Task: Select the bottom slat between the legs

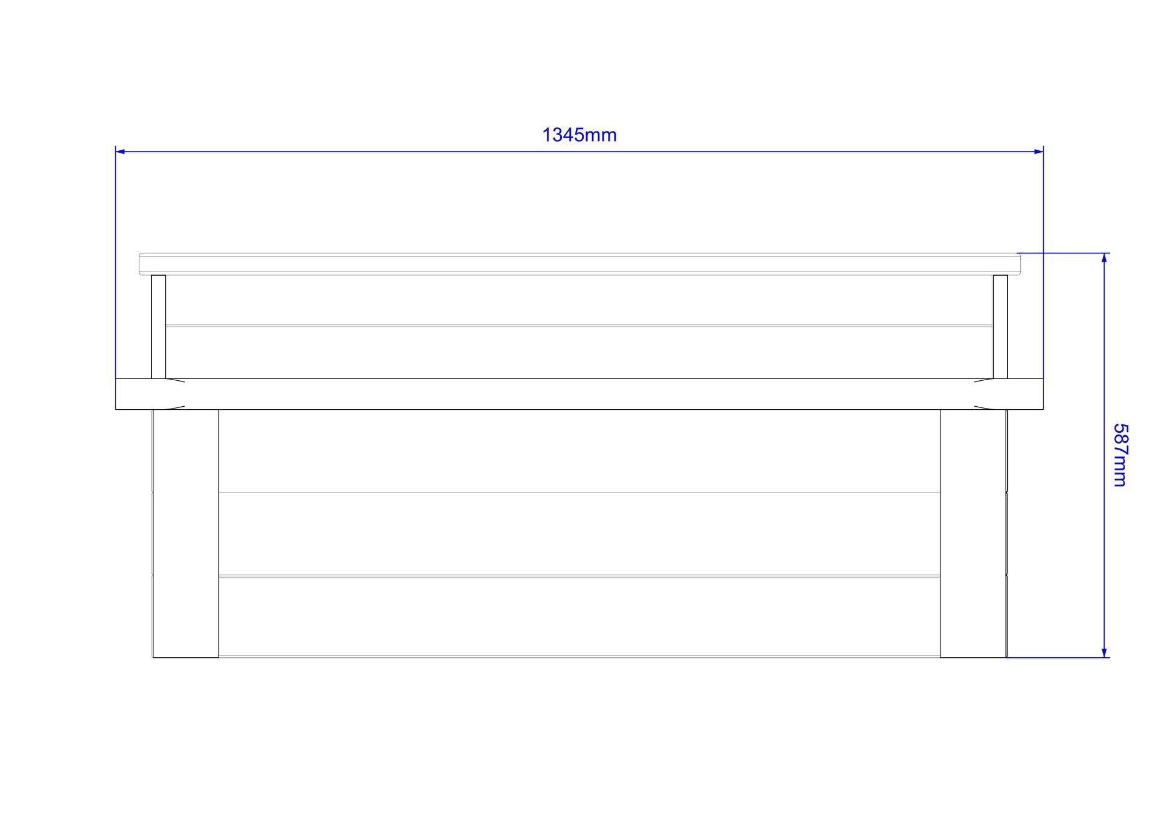Action: 579,616
